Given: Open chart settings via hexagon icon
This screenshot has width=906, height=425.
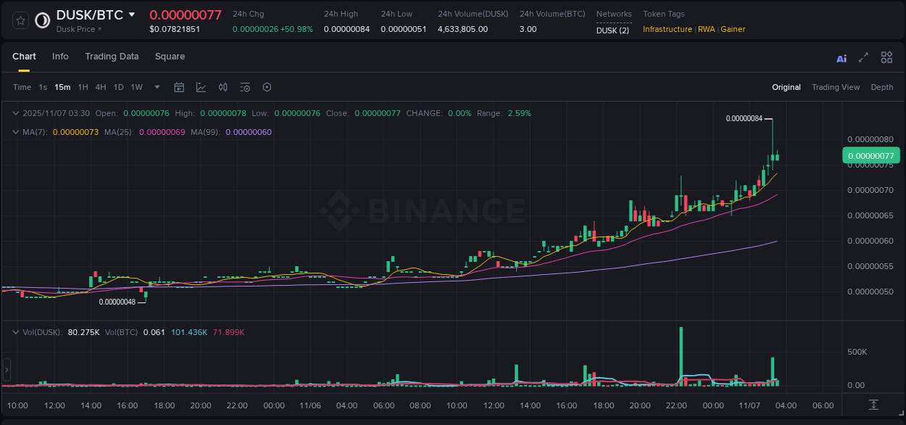Looking at the screenshot, I should point(266,86).
